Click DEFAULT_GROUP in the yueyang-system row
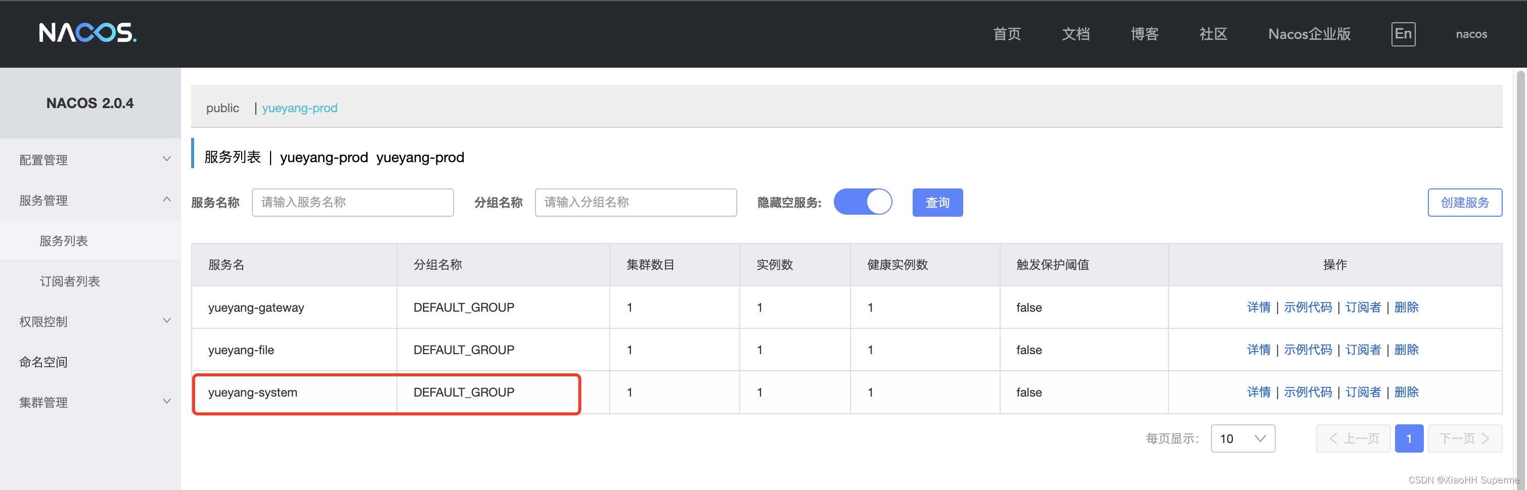Image resolution: width=1527 pixels, height=490 pixels. [x=464, y=392]
